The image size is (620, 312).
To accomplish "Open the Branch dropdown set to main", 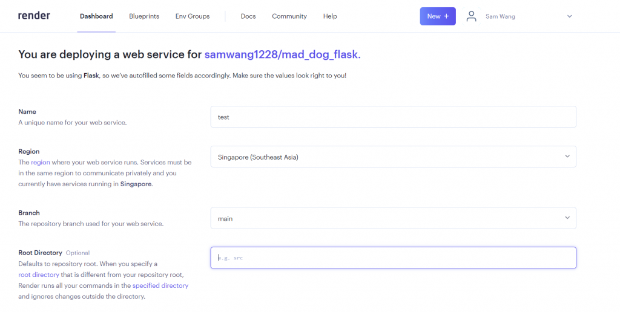I will tap(393, 218).
